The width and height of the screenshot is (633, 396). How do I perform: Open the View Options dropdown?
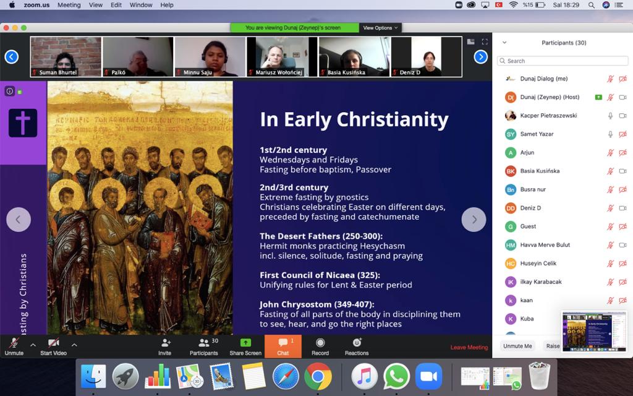tap(380, 28)
